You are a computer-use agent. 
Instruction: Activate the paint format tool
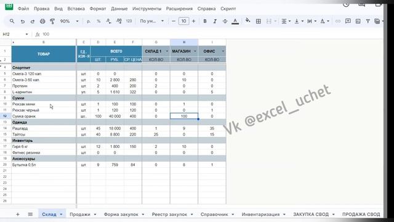pos(52,22)
